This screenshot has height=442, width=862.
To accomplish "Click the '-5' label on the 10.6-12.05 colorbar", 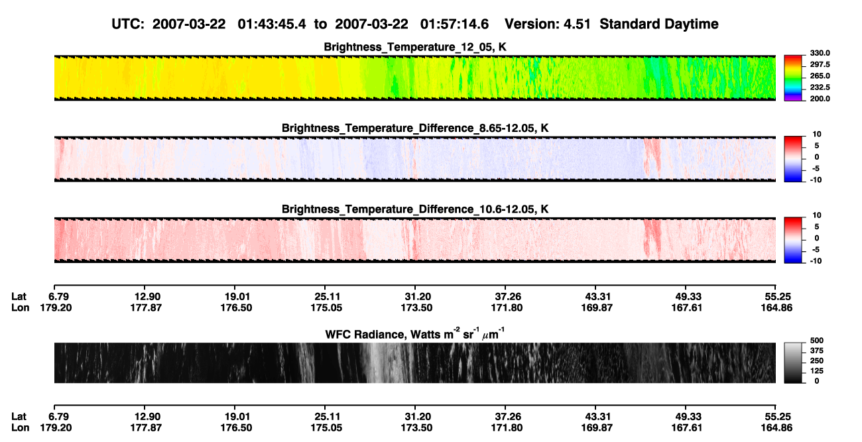I will [x=816, y=249].
